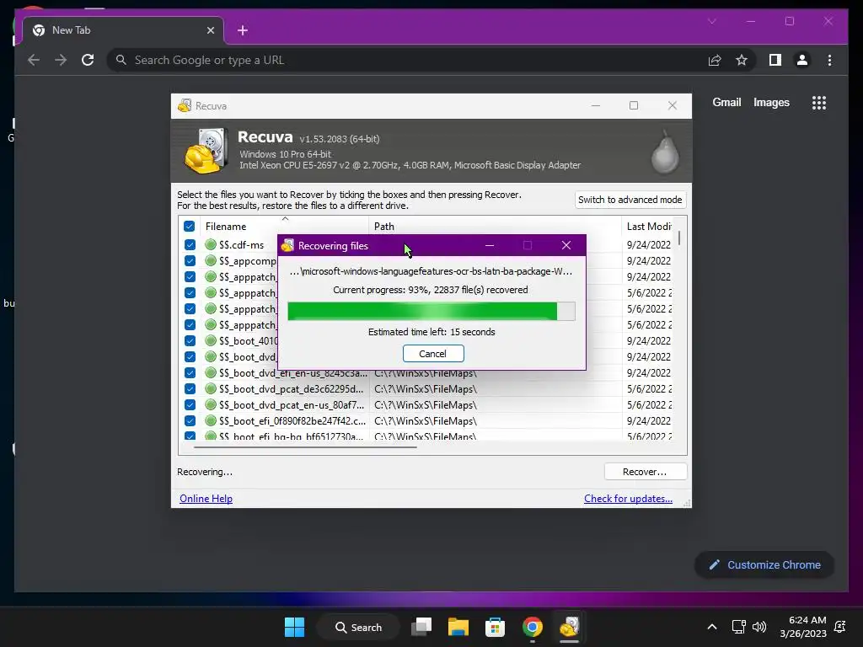Go forward in Chrome
The height and width of the screenshot is (647, 863).
(61, 60)
